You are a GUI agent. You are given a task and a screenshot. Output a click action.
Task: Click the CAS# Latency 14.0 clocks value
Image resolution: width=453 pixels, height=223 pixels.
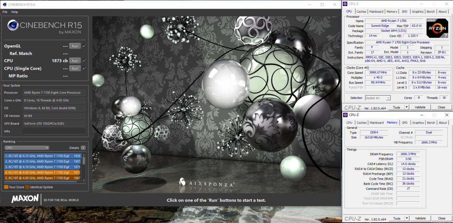tap(408, 164)
